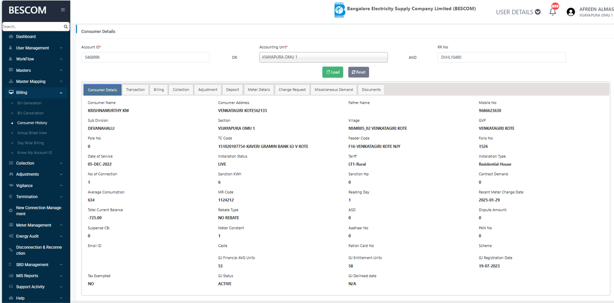Toggle the hamburger menu beside the BESCOM logo
The width and height of the screenshot is (614, 303).
coord(63,10)
